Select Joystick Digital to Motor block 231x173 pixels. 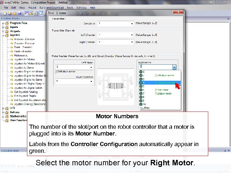29,72
